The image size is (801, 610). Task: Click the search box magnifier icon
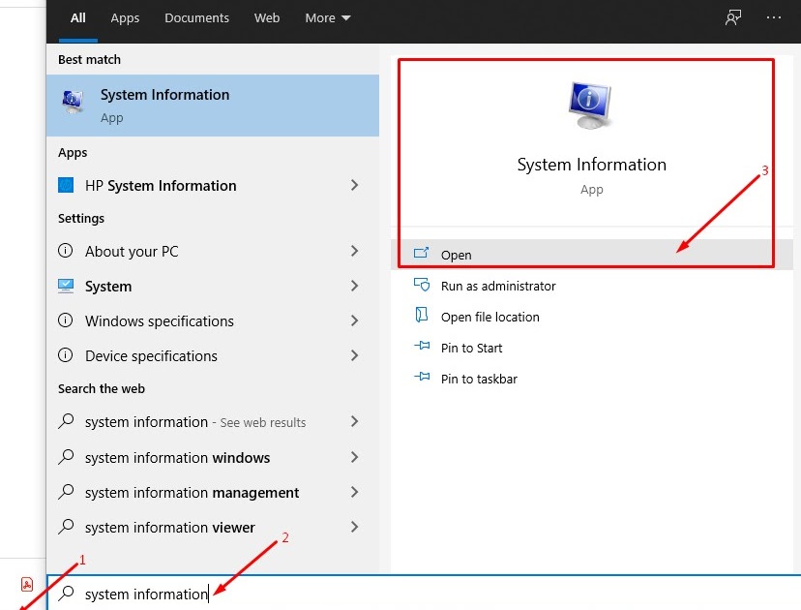[x=66, y=594]
